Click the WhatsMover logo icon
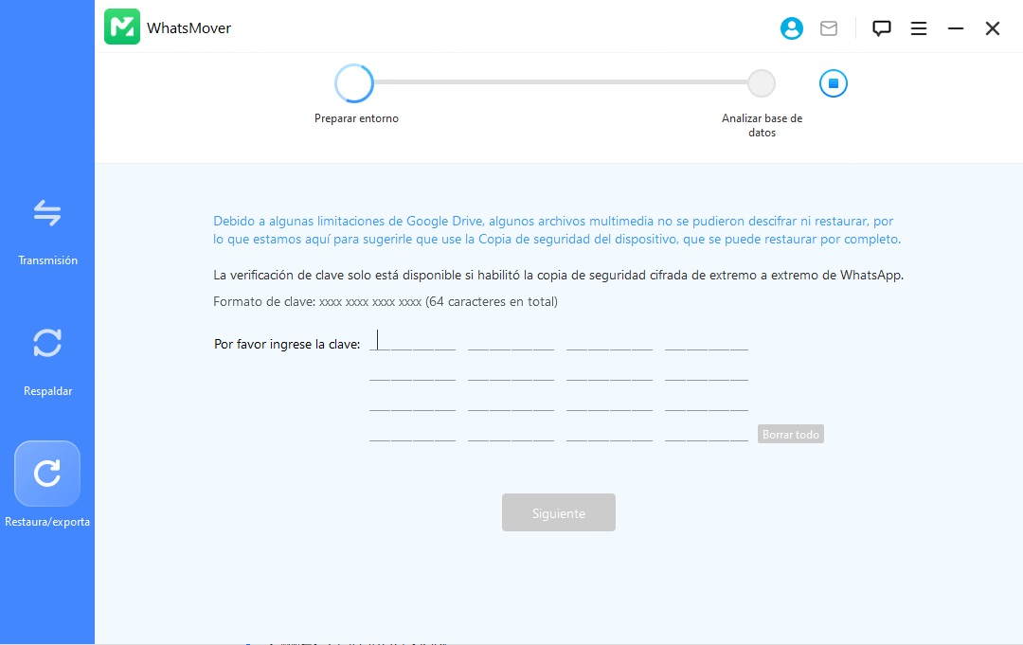1023x645 pixels. (122, 27)
